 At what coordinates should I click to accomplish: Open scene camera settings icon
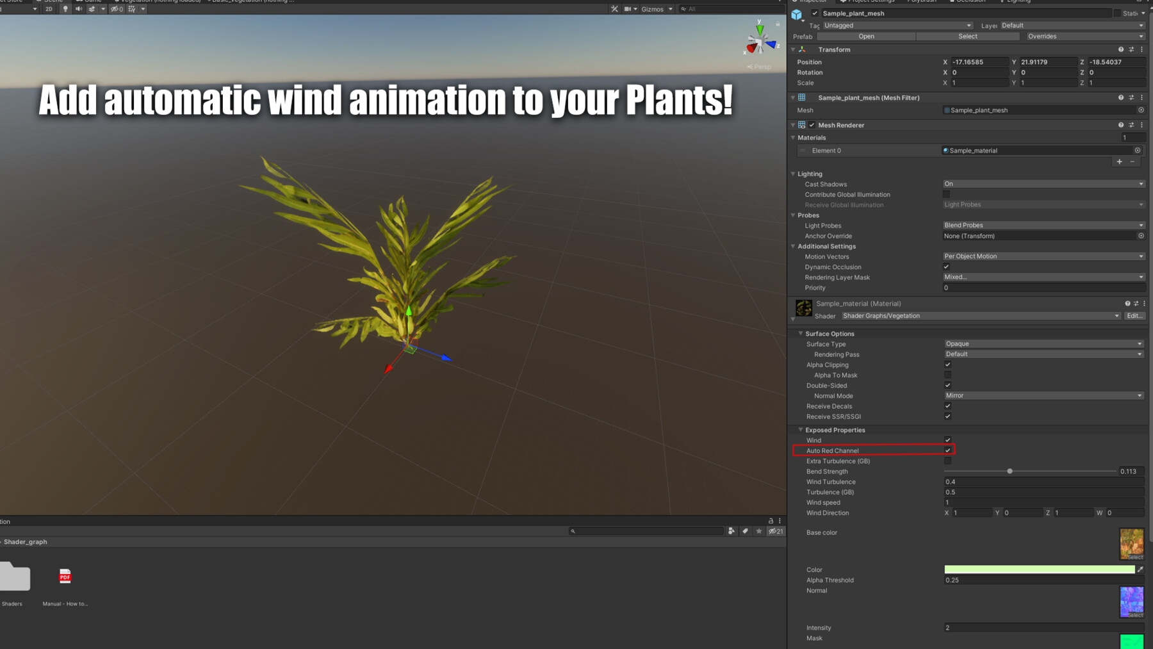628,9
